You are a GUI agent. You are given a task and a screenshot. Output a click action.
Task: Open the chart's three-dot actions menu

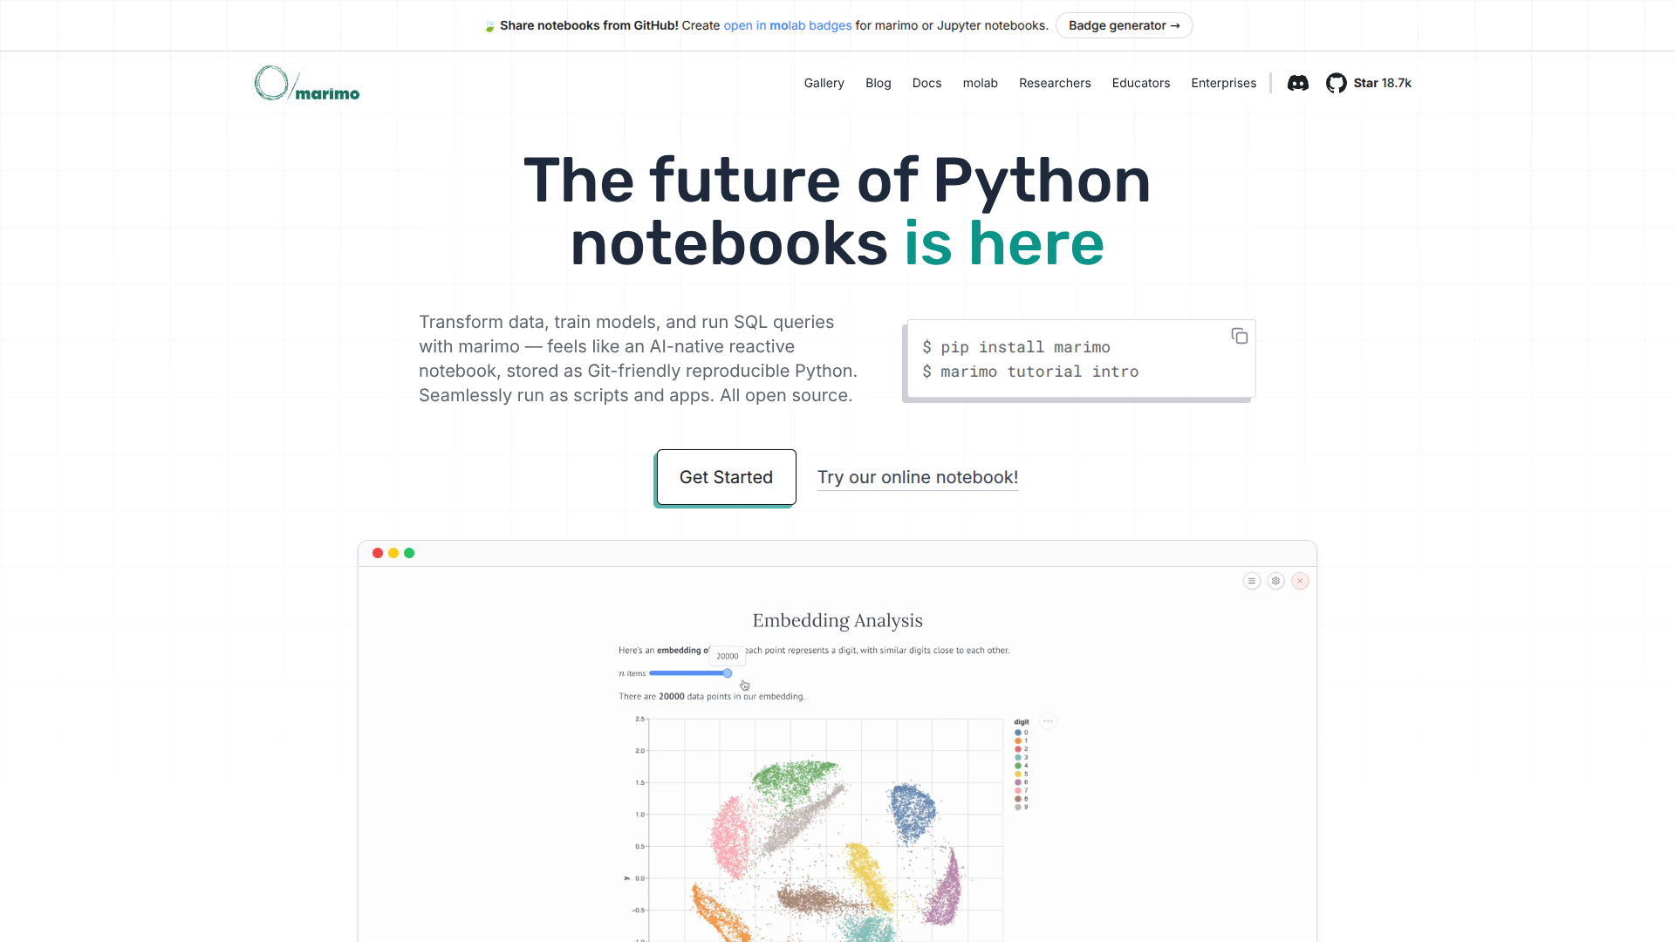(1049, 721)
